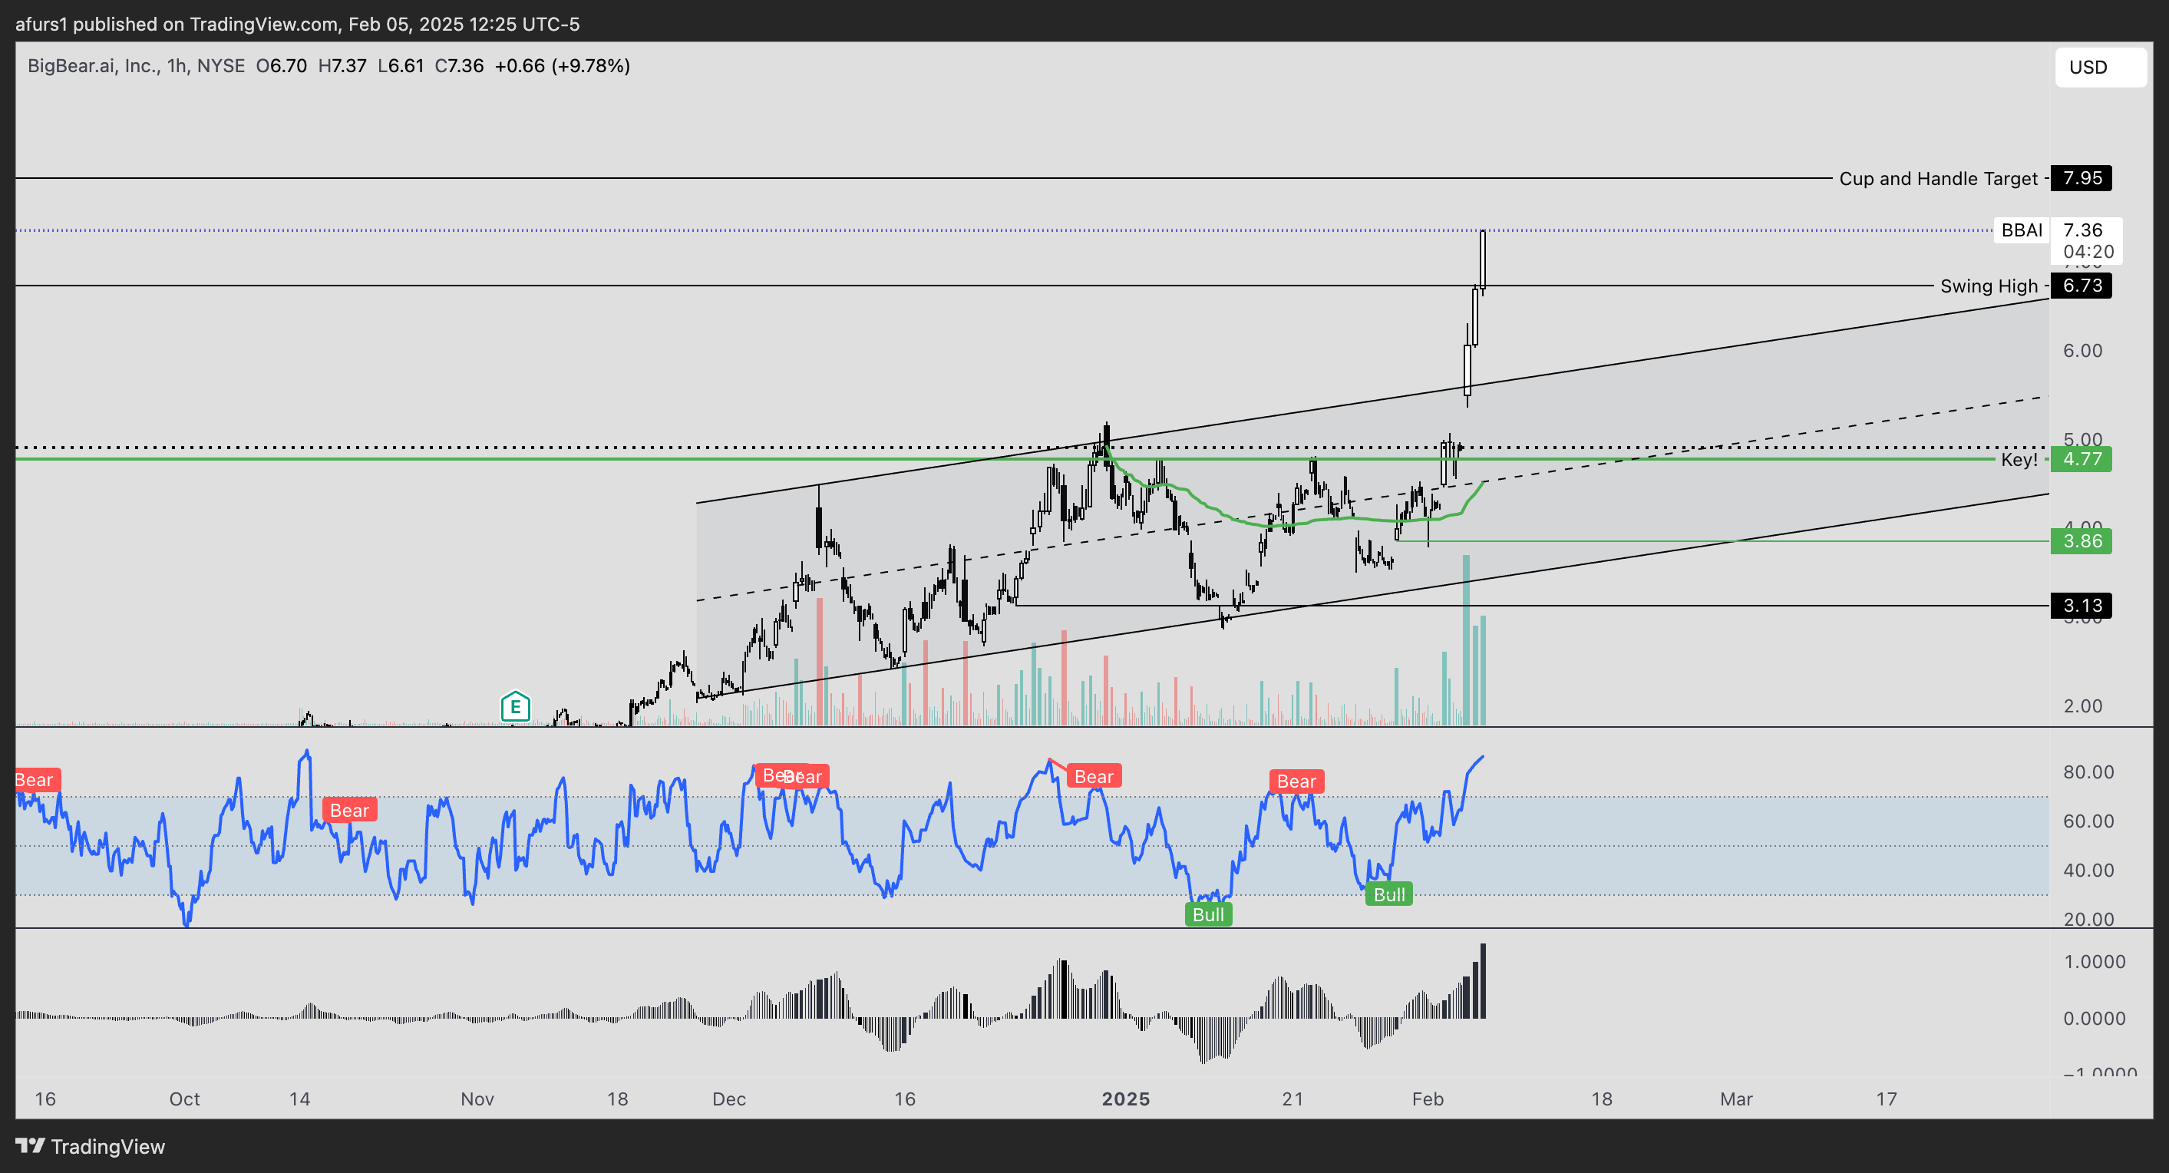Click the TradingView logo at bottom left
Viewport: 2169px width, 1173px height.
click(90, 1146)
